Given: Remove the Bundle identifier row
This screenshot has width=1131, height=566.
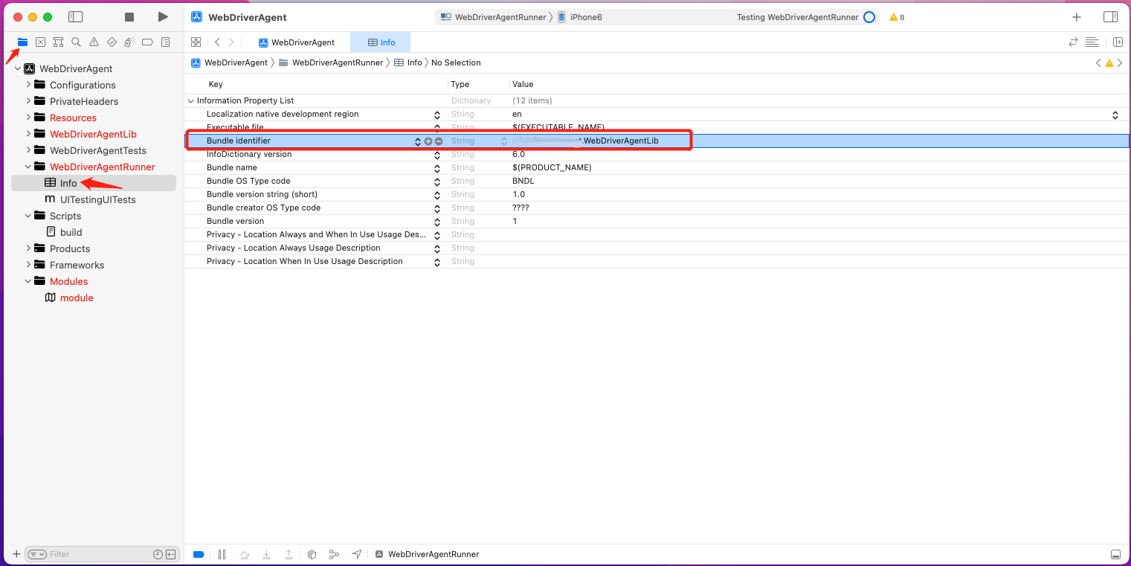Looking at the screenshot, I should point(439,141).
